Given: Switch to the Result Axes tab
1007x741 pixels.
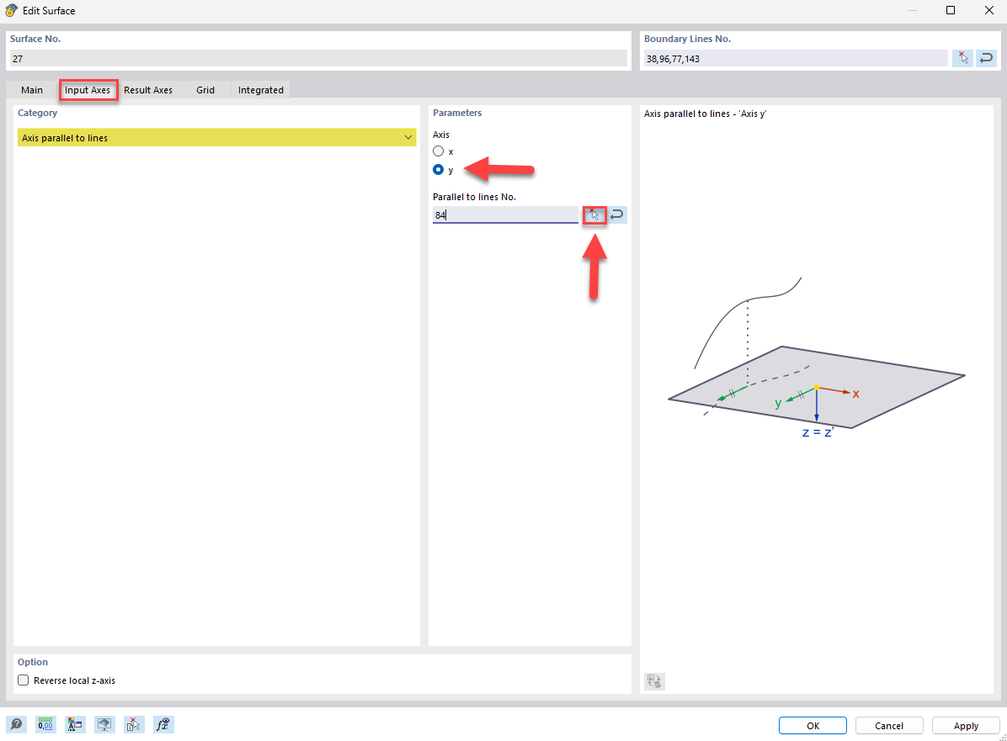Looking at the screenshot, I should pyautogui.click(x=148, y=89).
